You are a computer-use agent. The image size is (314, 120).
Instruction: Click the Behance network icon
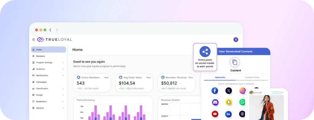coord(228,114)
